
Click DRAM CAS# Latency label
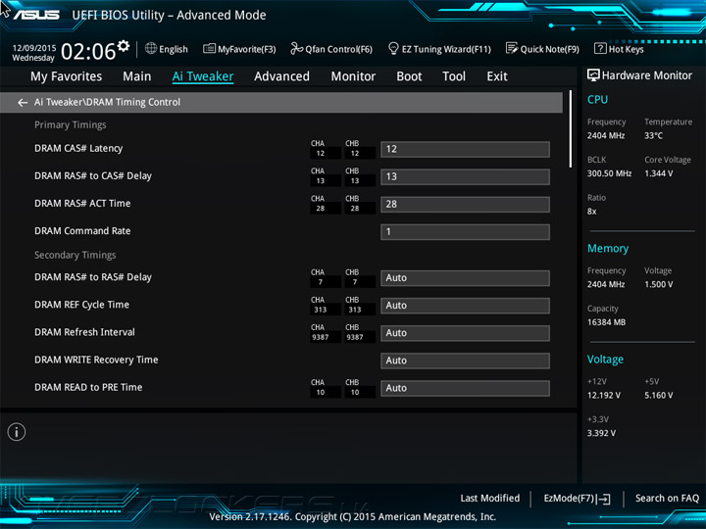click(x=78, y=149)
